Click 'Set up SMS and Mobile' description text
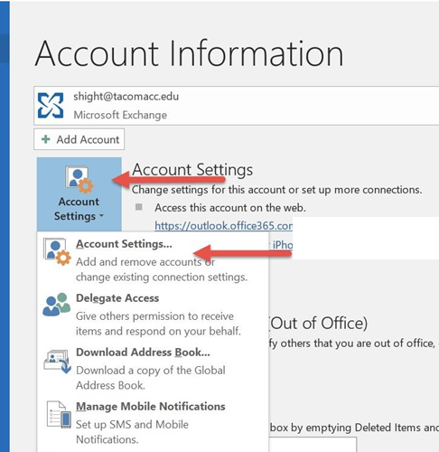The height and width of the screenshot is (452, 439). [x=132, y=425]
